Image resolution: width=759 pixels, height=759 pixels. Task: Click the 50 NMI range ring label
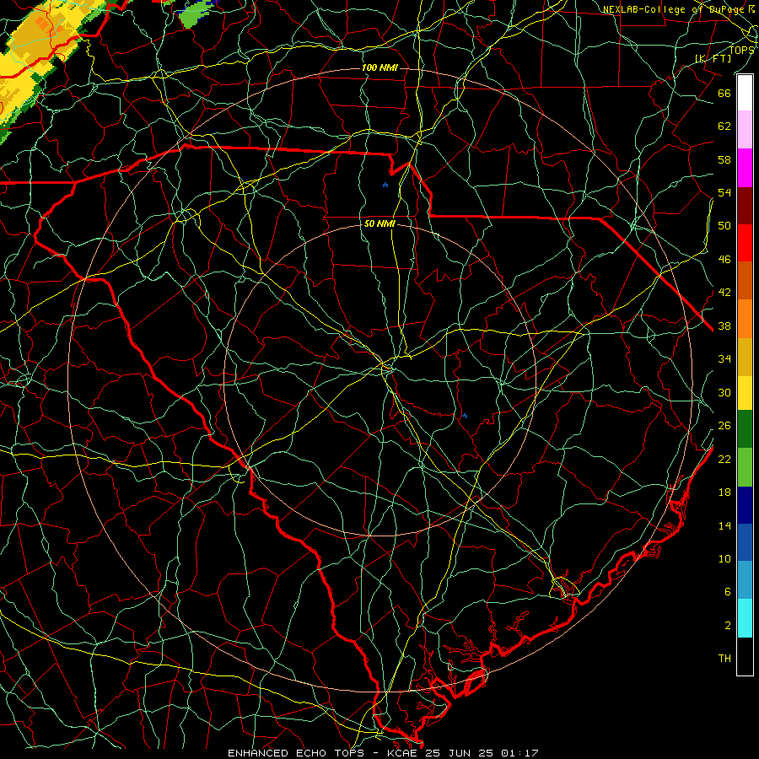tap(379, 223)
